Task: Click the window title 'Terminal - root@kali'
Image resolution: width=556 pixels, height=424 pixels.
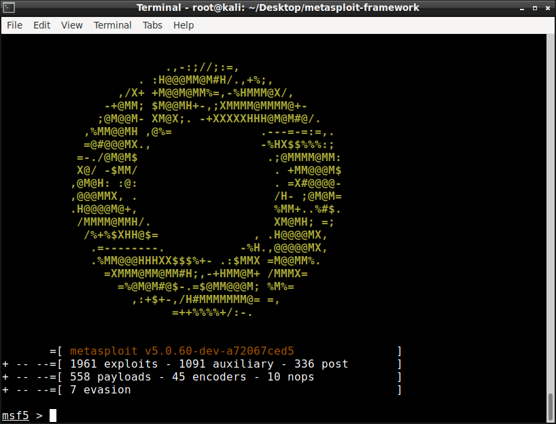Action: point(191,7)
